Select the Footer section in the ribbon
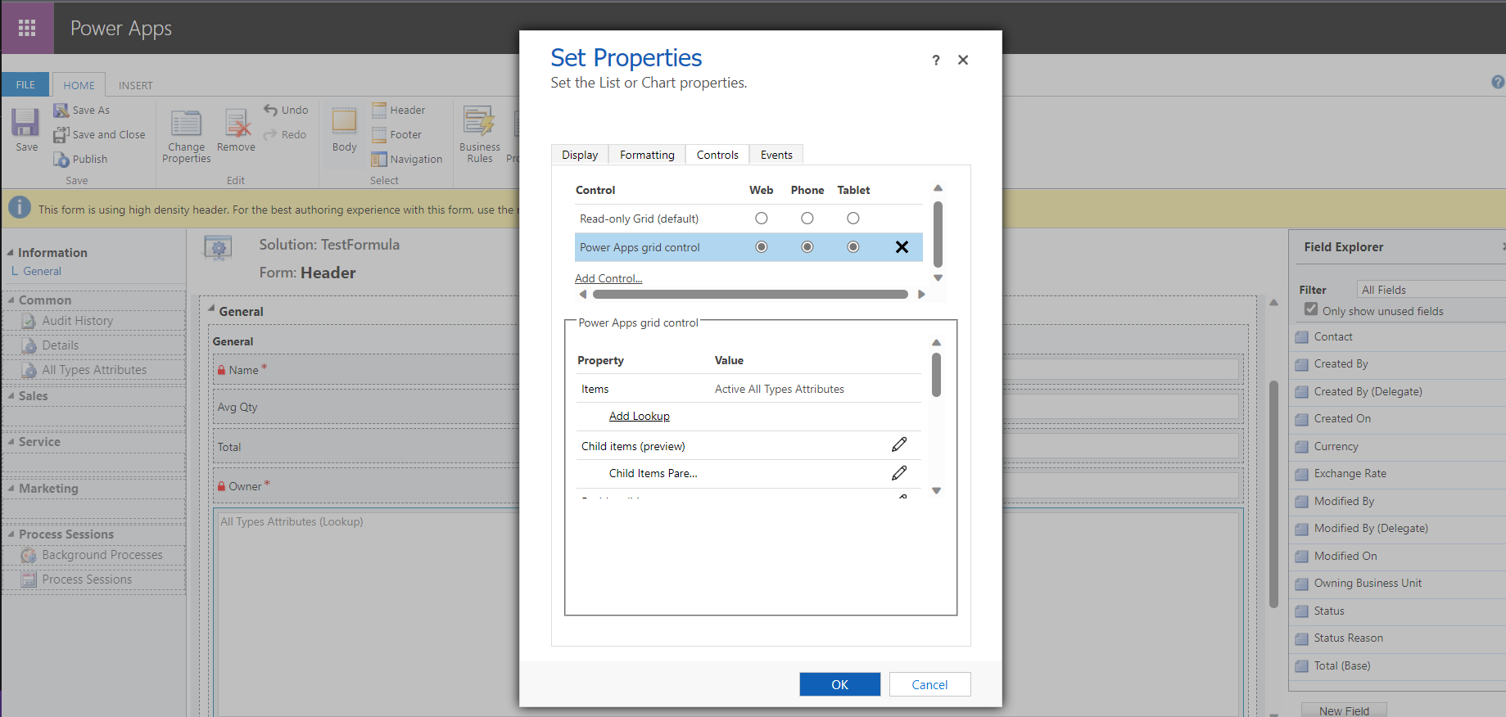1506x717 pixels. [397, 134]
